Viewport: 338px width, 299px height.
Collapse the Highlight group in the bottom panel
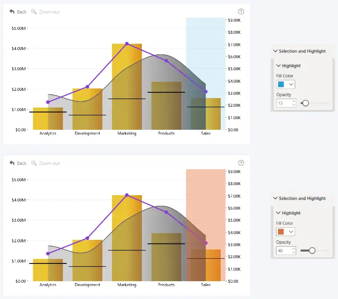click(278, 213)
